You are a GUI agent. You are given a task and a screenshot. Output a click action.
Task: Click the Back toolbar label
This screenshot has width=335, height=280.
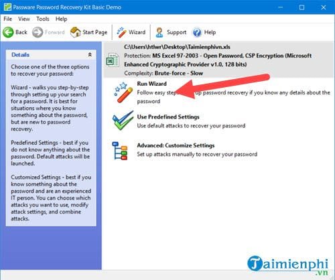[x=21, y=32]
